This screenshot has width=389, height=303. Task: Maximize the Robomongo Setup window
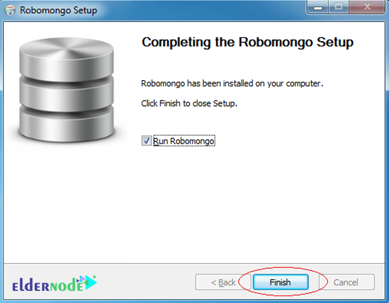point(338,7)
